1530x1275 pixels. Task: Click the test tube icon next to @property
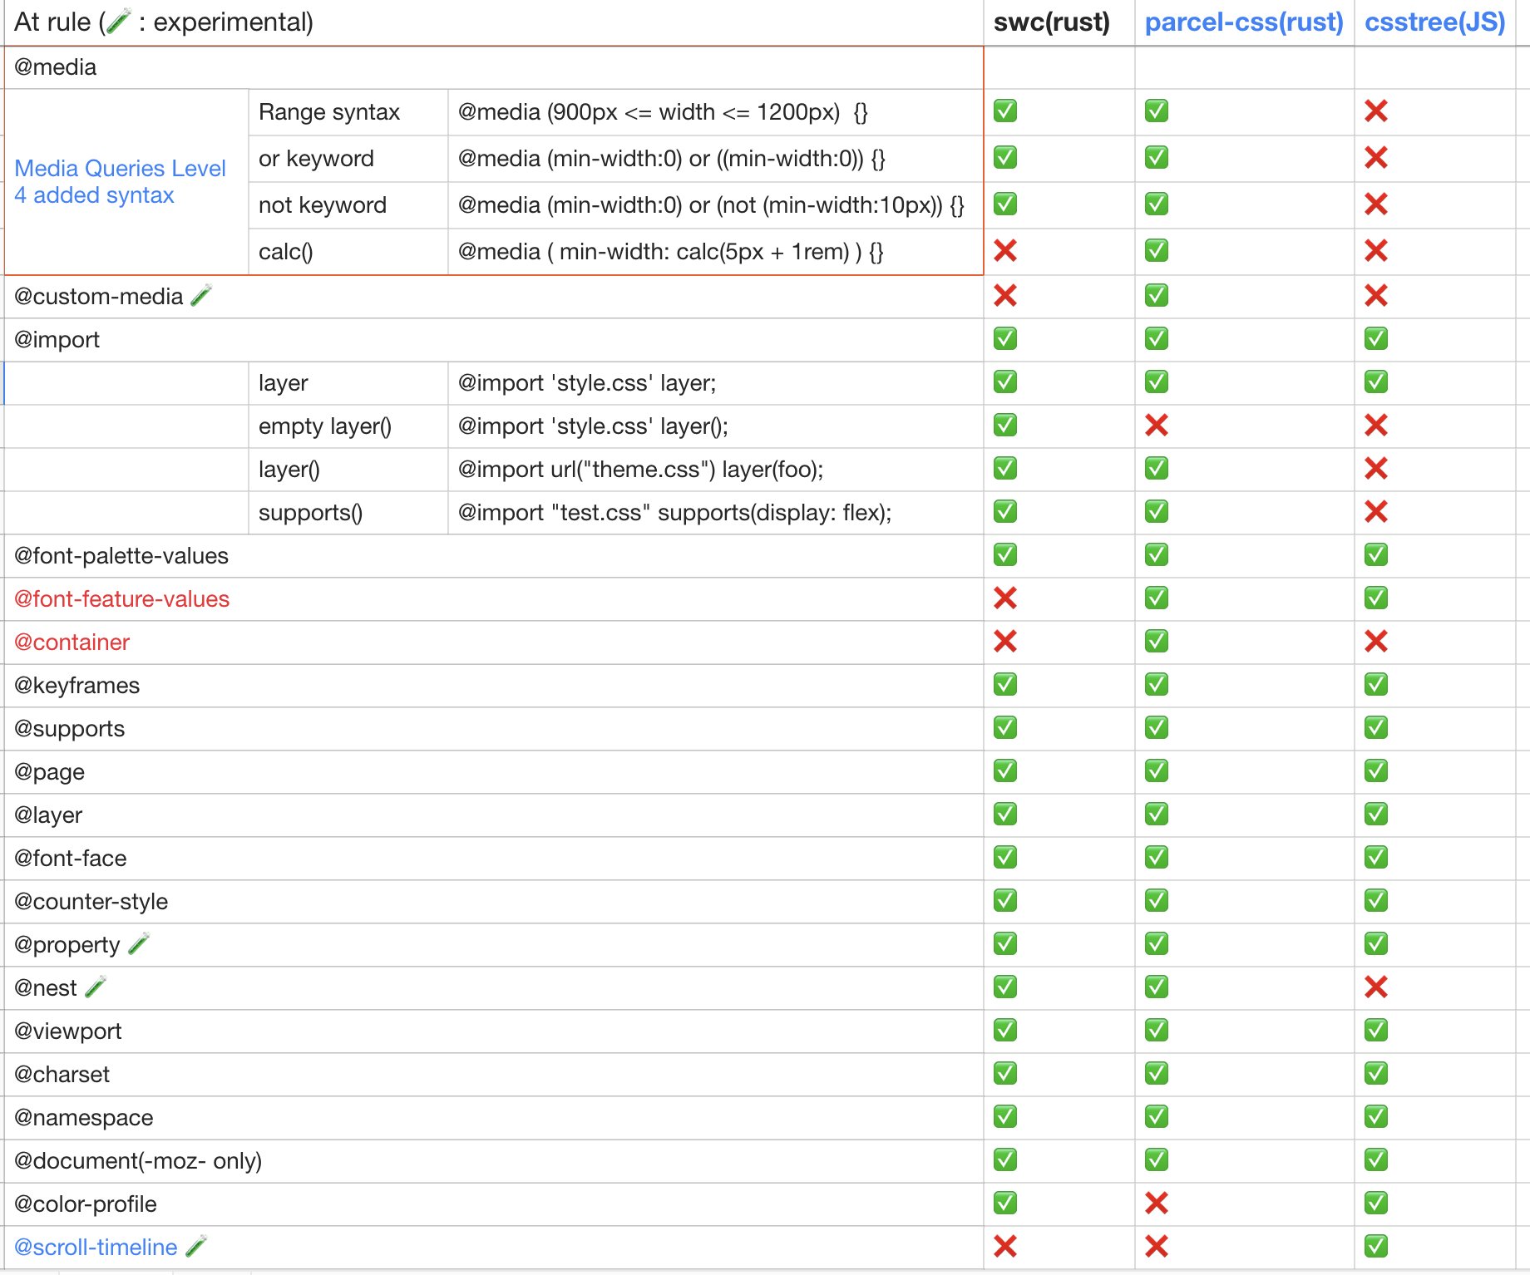point(139,943)
